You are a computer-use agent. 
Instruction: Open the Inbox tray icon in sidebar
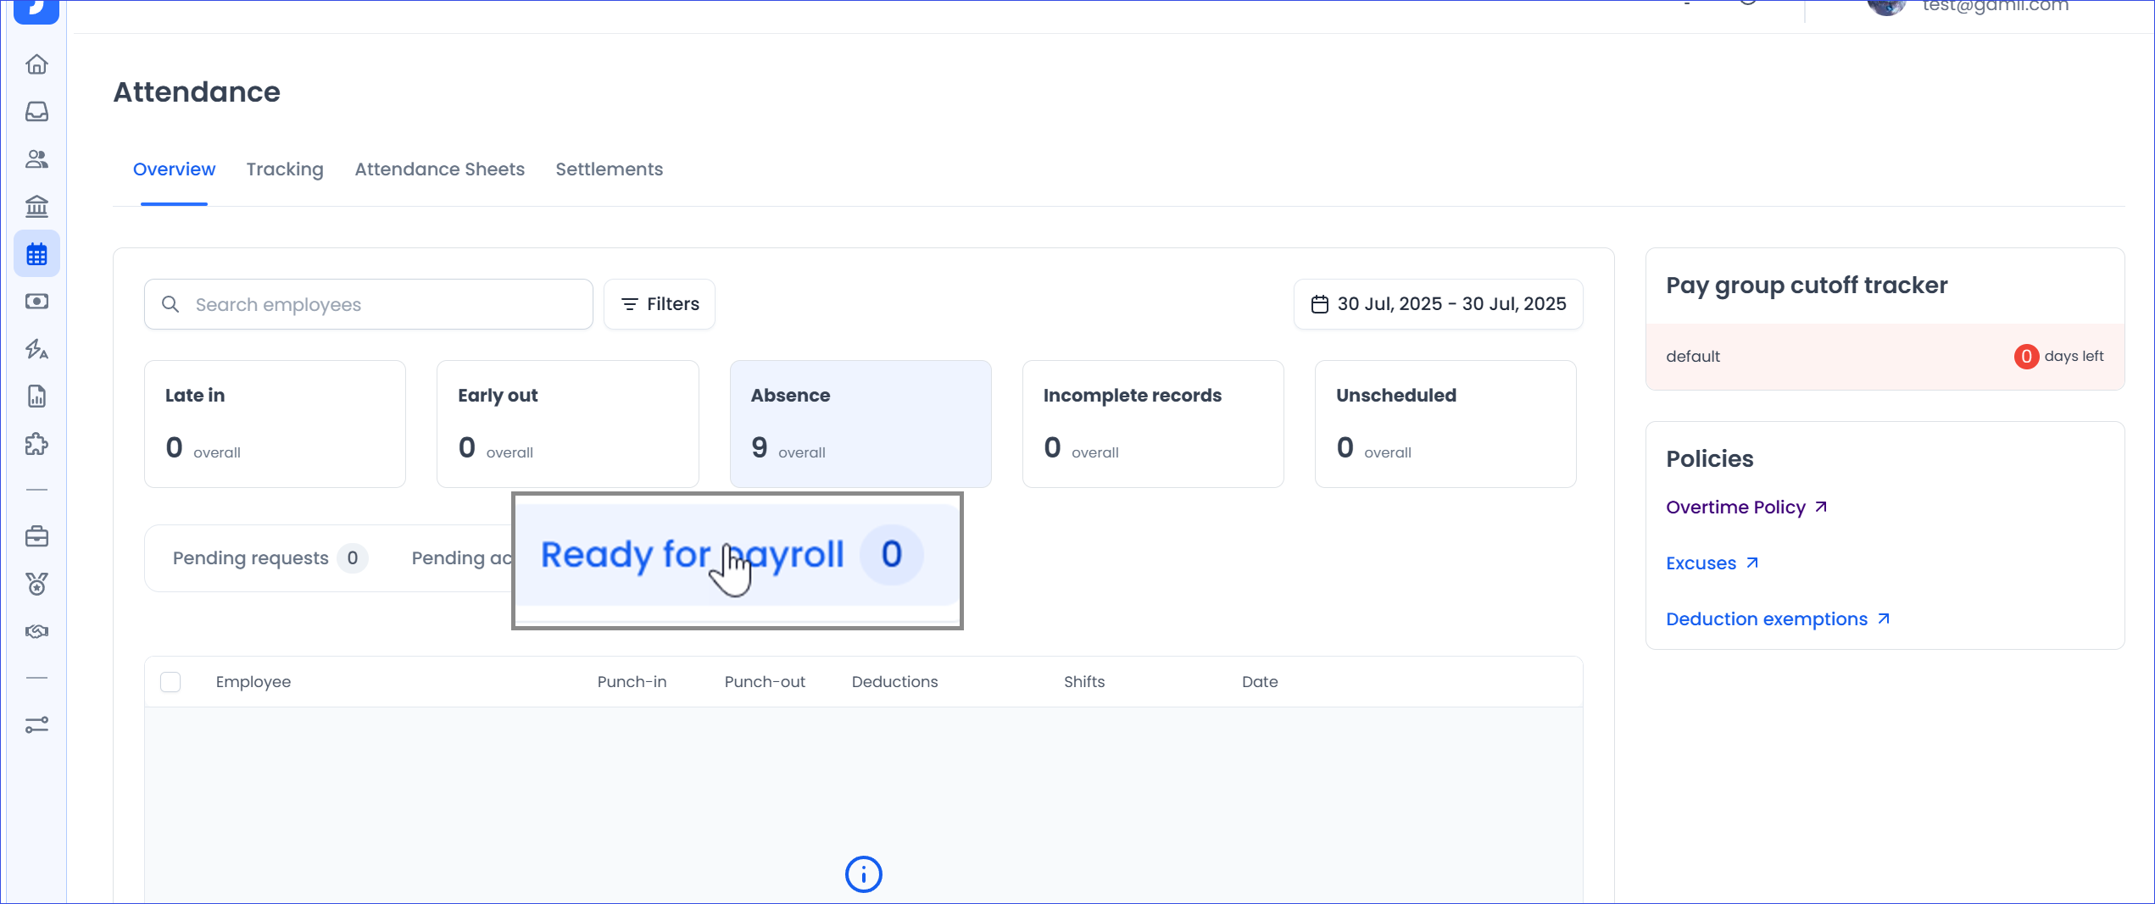click(x=36, y=112)
